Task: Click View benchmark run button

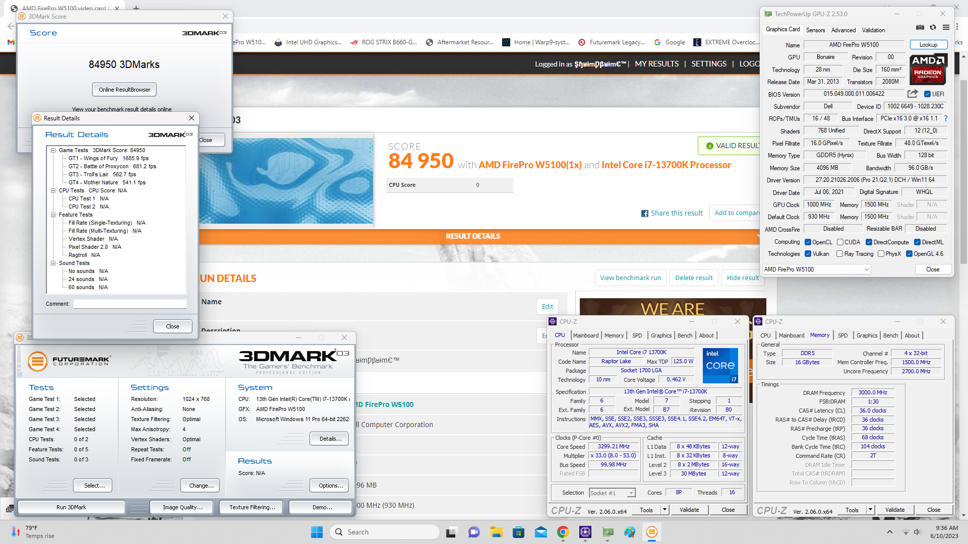Action: point(630,278)
